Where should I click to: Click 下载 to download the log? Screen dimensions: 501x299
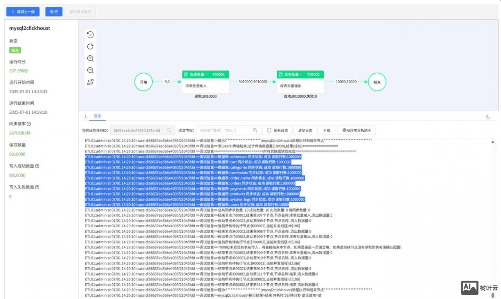tap(326, 130)
